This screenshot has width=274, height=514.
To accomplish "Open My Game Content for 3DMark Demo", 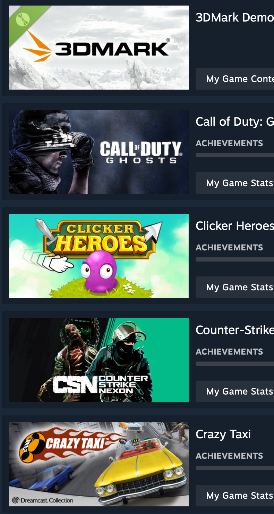I will tap(235, 79).
